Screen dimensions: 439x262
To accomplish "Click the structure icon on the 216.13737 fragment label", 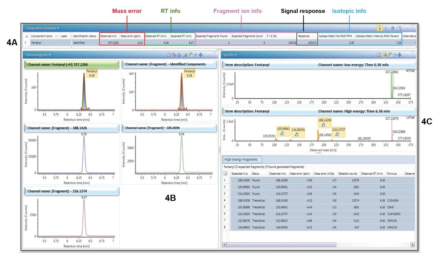I will coord(336,134).
